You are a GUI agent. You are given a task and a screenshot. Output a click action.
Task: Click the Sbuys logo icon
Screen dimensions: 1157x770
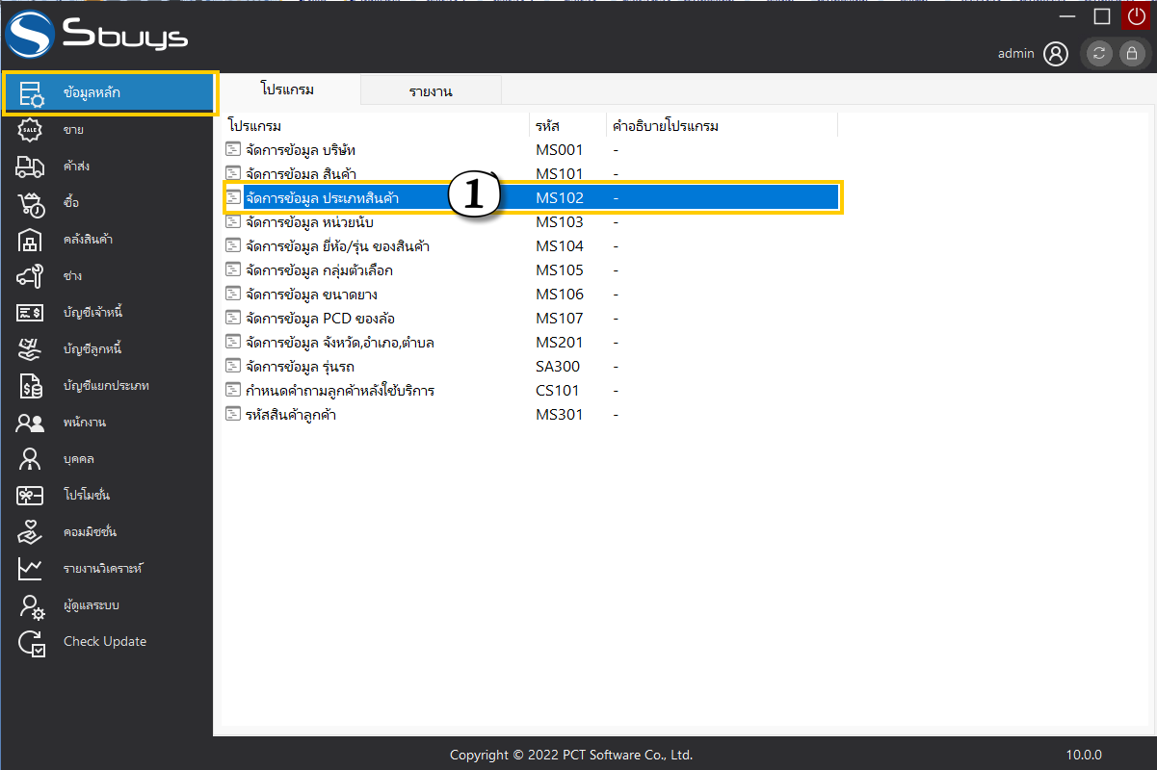coord(31,35)
